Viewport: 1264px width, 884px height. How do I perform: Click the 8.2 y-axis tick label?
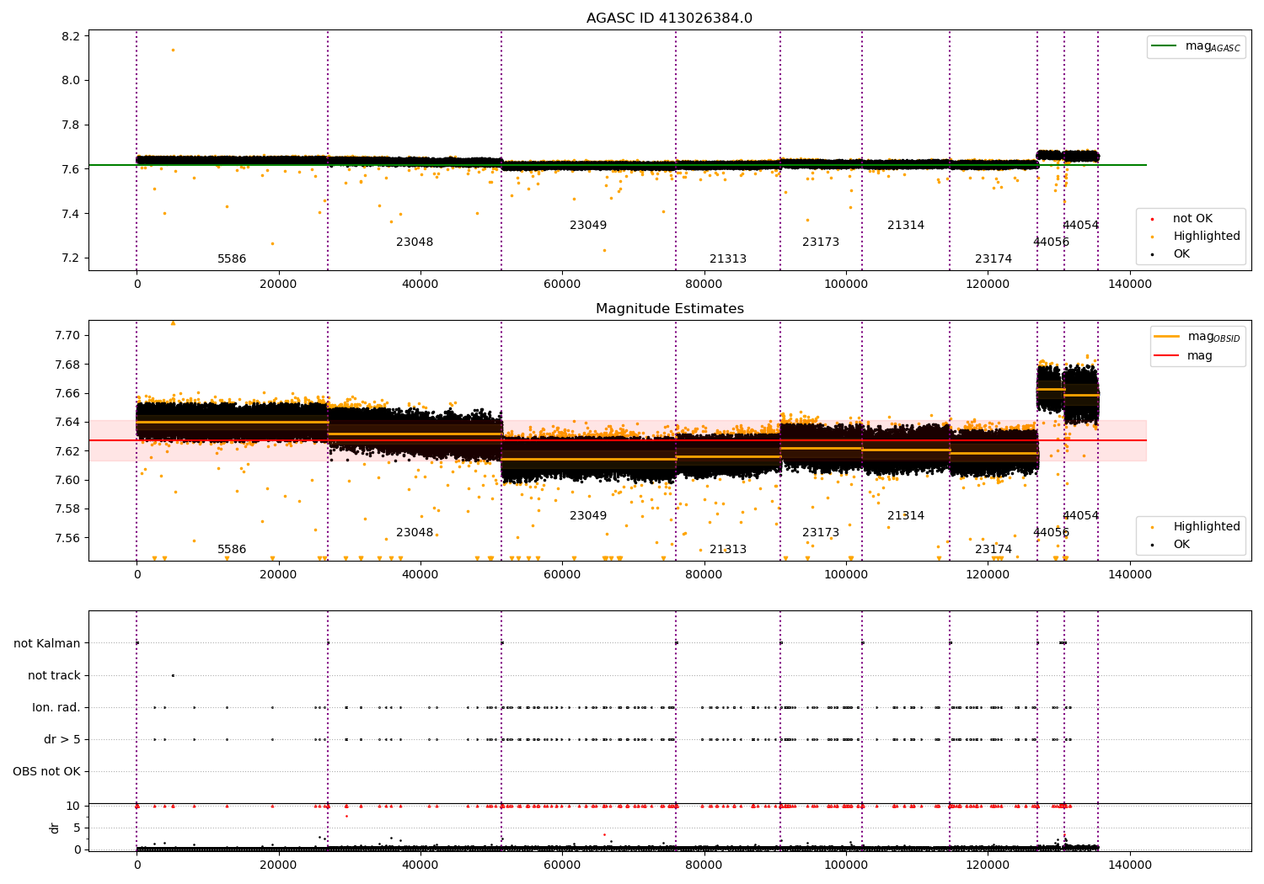coord(71,36)
